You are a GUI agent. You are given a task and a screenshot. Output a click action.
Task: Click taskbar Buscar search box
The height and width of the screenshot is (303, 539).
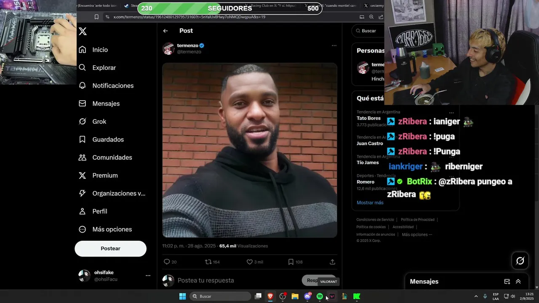click(x=220, y=296)
